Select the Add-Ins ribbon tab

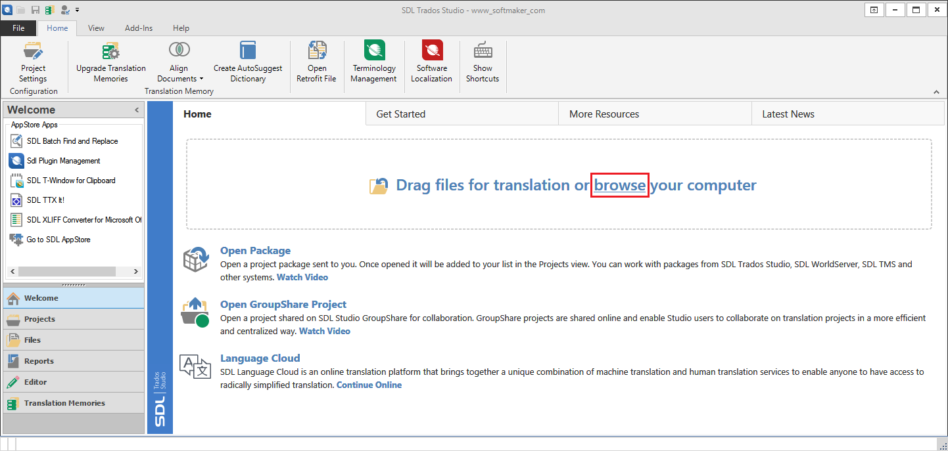[139, 28]
